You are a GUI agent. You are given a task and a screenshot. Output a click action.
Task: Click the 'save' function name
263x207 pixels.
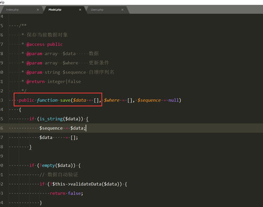coord(65,100)
